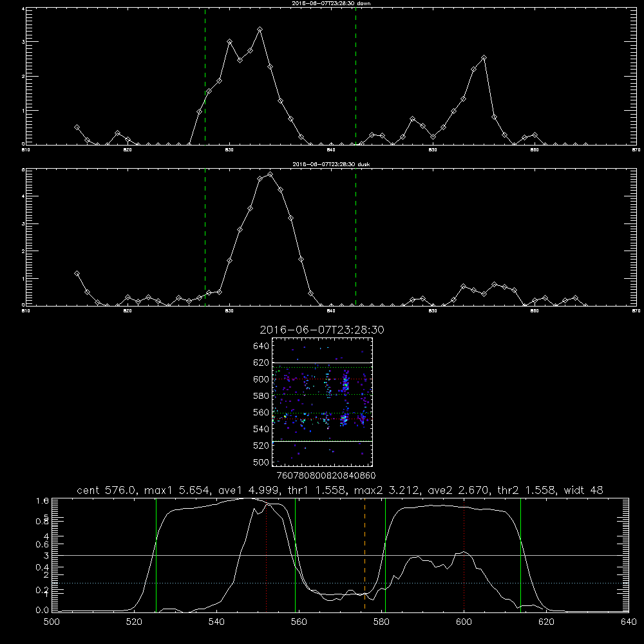The height and width of the screenshot is (644, 644).
Task: Click the "600" x-axis label of the bottom plot
Action: (x=464, y=622)
